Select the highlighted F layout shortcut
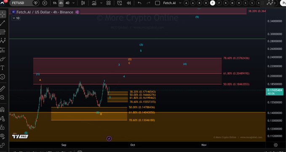This screenshot has width=286, height=152. [212, 3]
